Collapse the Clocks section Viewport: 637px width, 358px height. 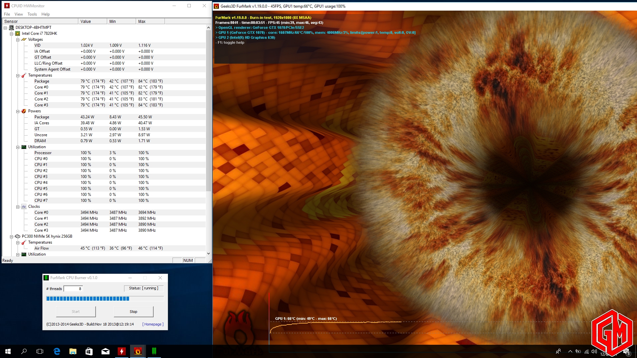(18, 207)
